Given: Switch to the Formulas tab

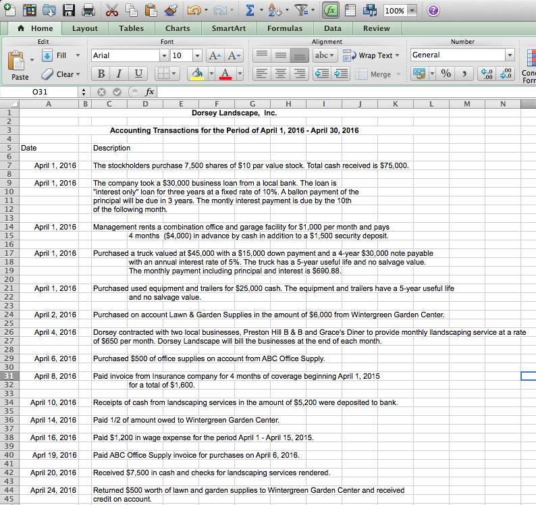Looking at the screenshot, I should tap(285, 28).
